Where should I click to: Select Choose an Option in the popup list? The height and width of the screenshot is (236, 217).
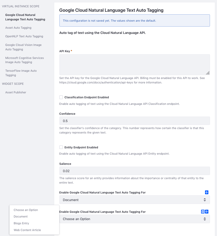[x=26, y=210]
